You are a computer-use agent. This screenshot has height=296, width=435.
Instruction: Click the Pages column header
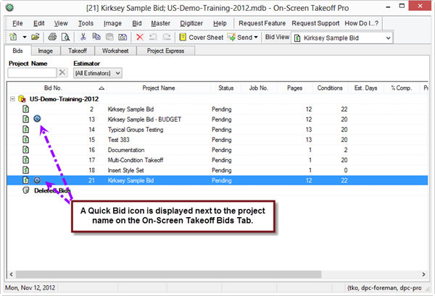[x=294, y=88]
